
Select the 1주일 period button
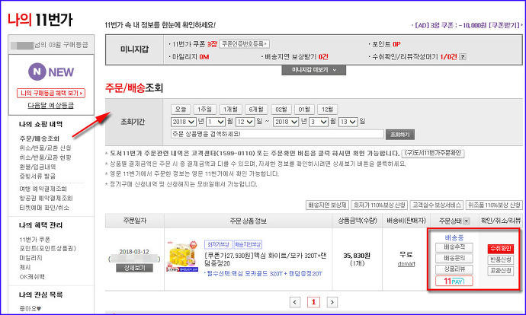[204, 110]
